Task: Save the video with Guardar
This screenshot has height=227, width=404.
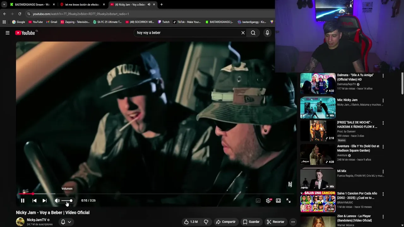Action: 251,222
